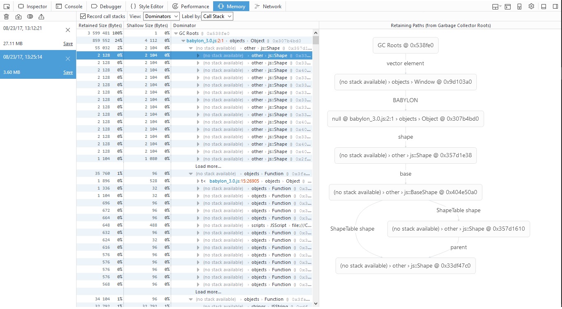Image resolution: width=562 pixels, height=309 pixels.
Task: Switch to the Performance tab
Action: point(190,6)
